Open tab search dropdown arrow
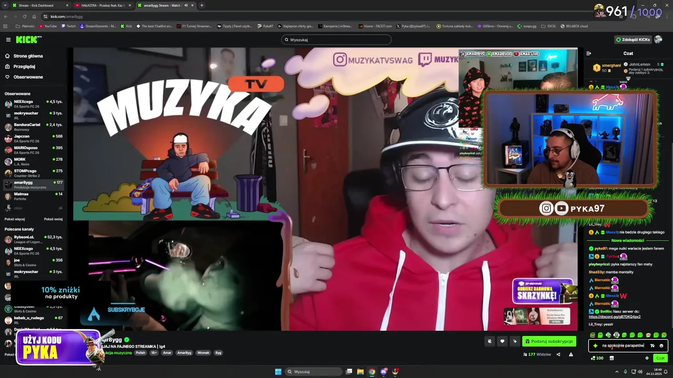This screenshot has width=673, height=378. [x=4, y=5]
